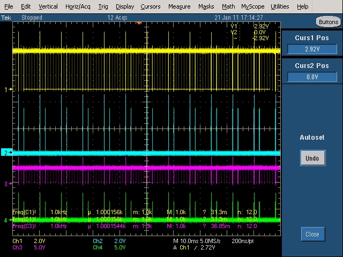
Task: Click the Stopped acquisition status
Action: point(32,18)
